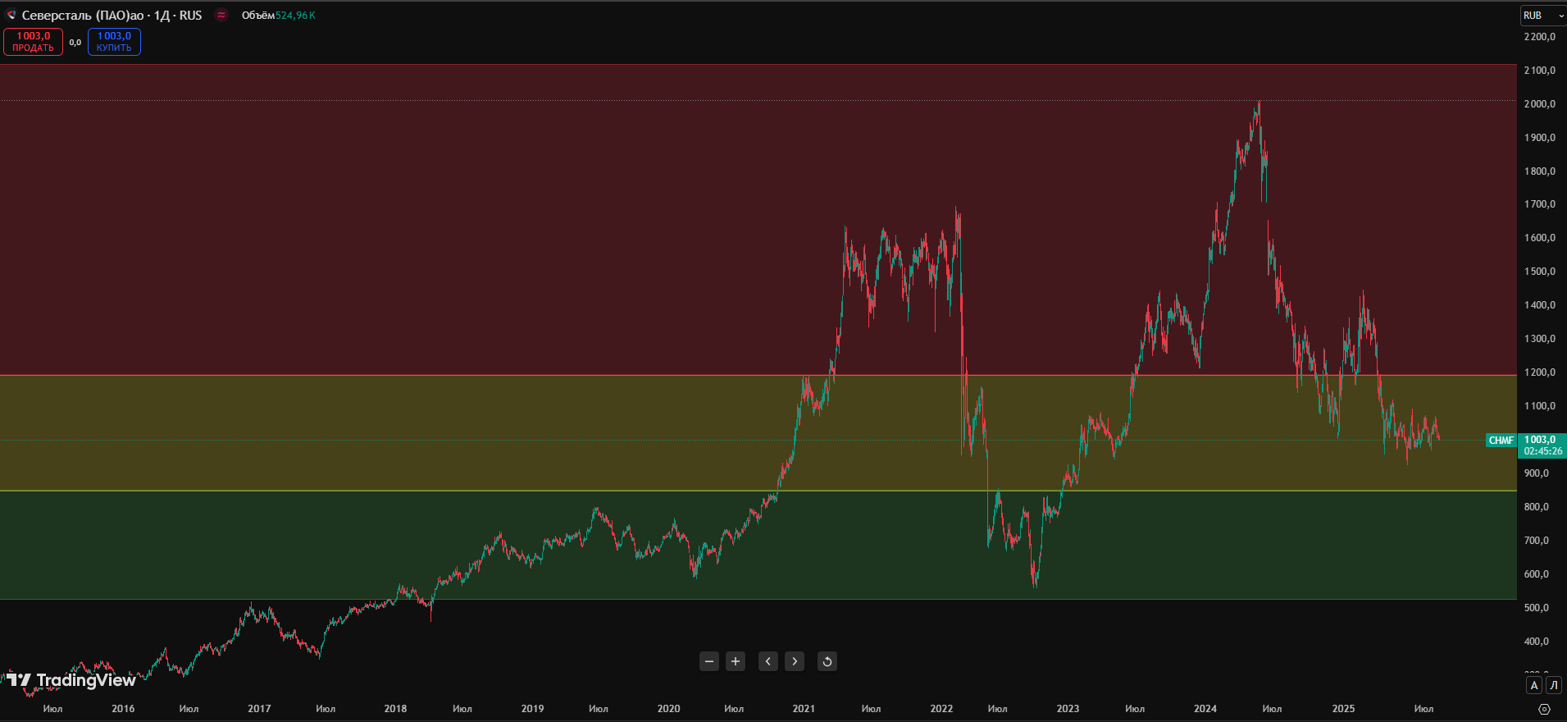Click the 1400,0 price axis label

click(x=1539, y=305)
